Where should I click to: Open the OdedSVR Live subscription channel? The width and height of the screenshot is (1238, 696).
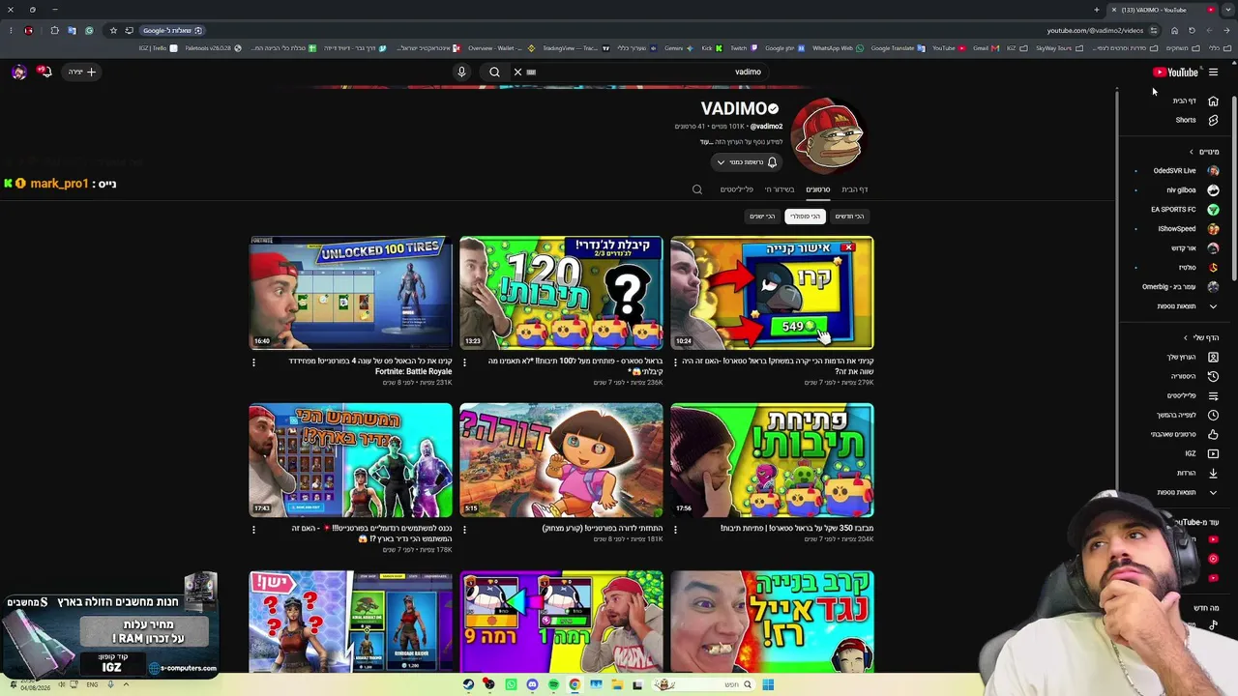tap(1185, 171)
